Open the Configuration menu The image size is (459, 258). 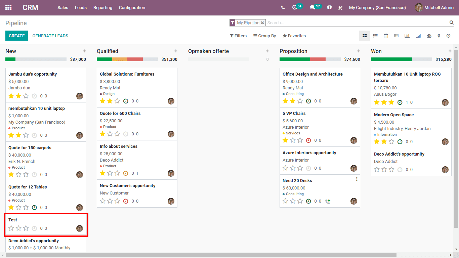(132, 7)
